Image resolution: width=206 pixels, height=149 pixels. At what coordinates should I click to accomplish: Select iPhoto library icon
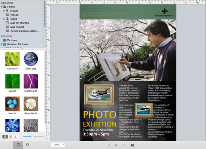click(x=4, y=7)
